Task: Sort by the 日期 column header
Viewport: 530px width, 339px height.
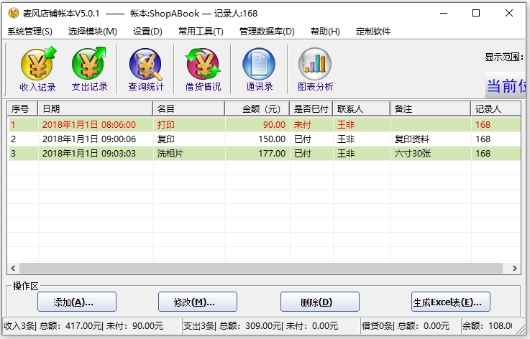Action: tap(96, 108)
